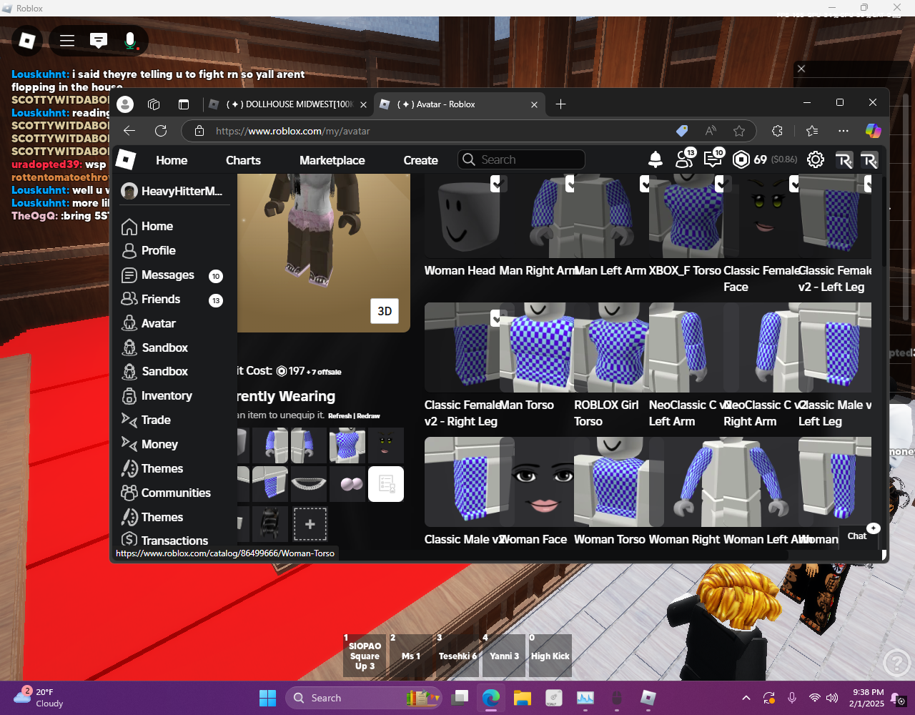Open Money in the left sidebar
The height and width of the screenshot is (715, 915).
pyautogui.click(x=149, y=444)
